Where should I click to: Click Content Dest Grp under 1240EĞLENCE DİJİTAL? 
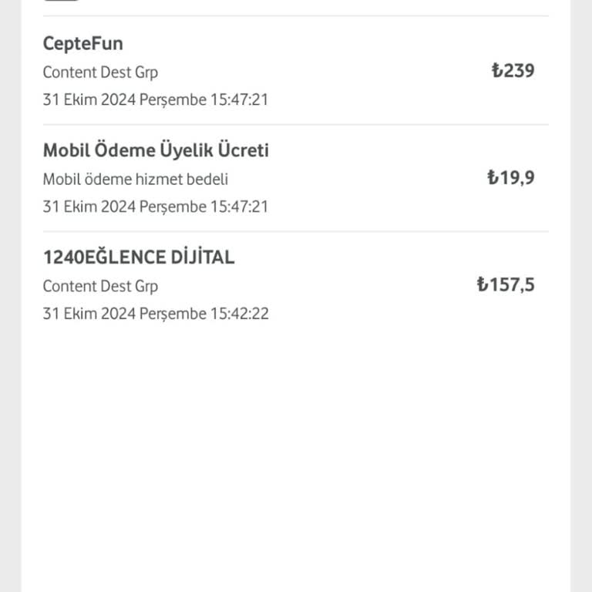coord(100,286)
